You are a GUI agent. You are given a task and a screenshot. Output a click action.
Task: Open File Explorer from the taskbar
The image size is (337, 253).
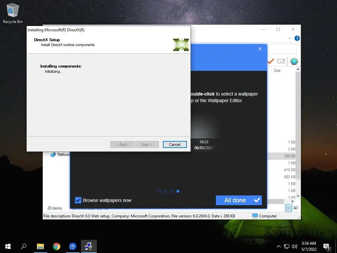40,246
